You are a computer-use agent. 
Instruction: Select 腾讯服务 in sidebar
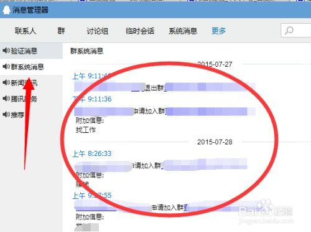(31, 99)
